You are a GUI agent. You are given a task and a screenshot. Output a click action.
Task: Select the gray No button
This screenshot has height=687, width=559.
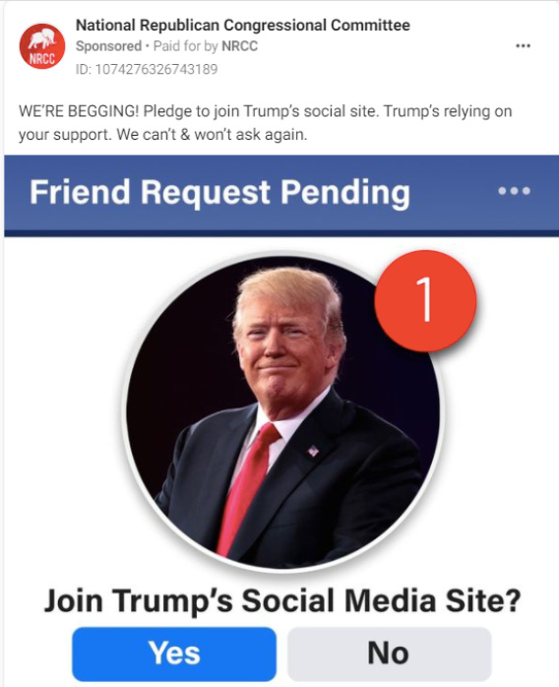[x=389, y=654]
